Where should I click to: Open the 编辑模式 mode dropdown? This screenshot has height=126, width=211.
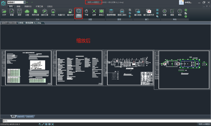(x=16, y=2)
